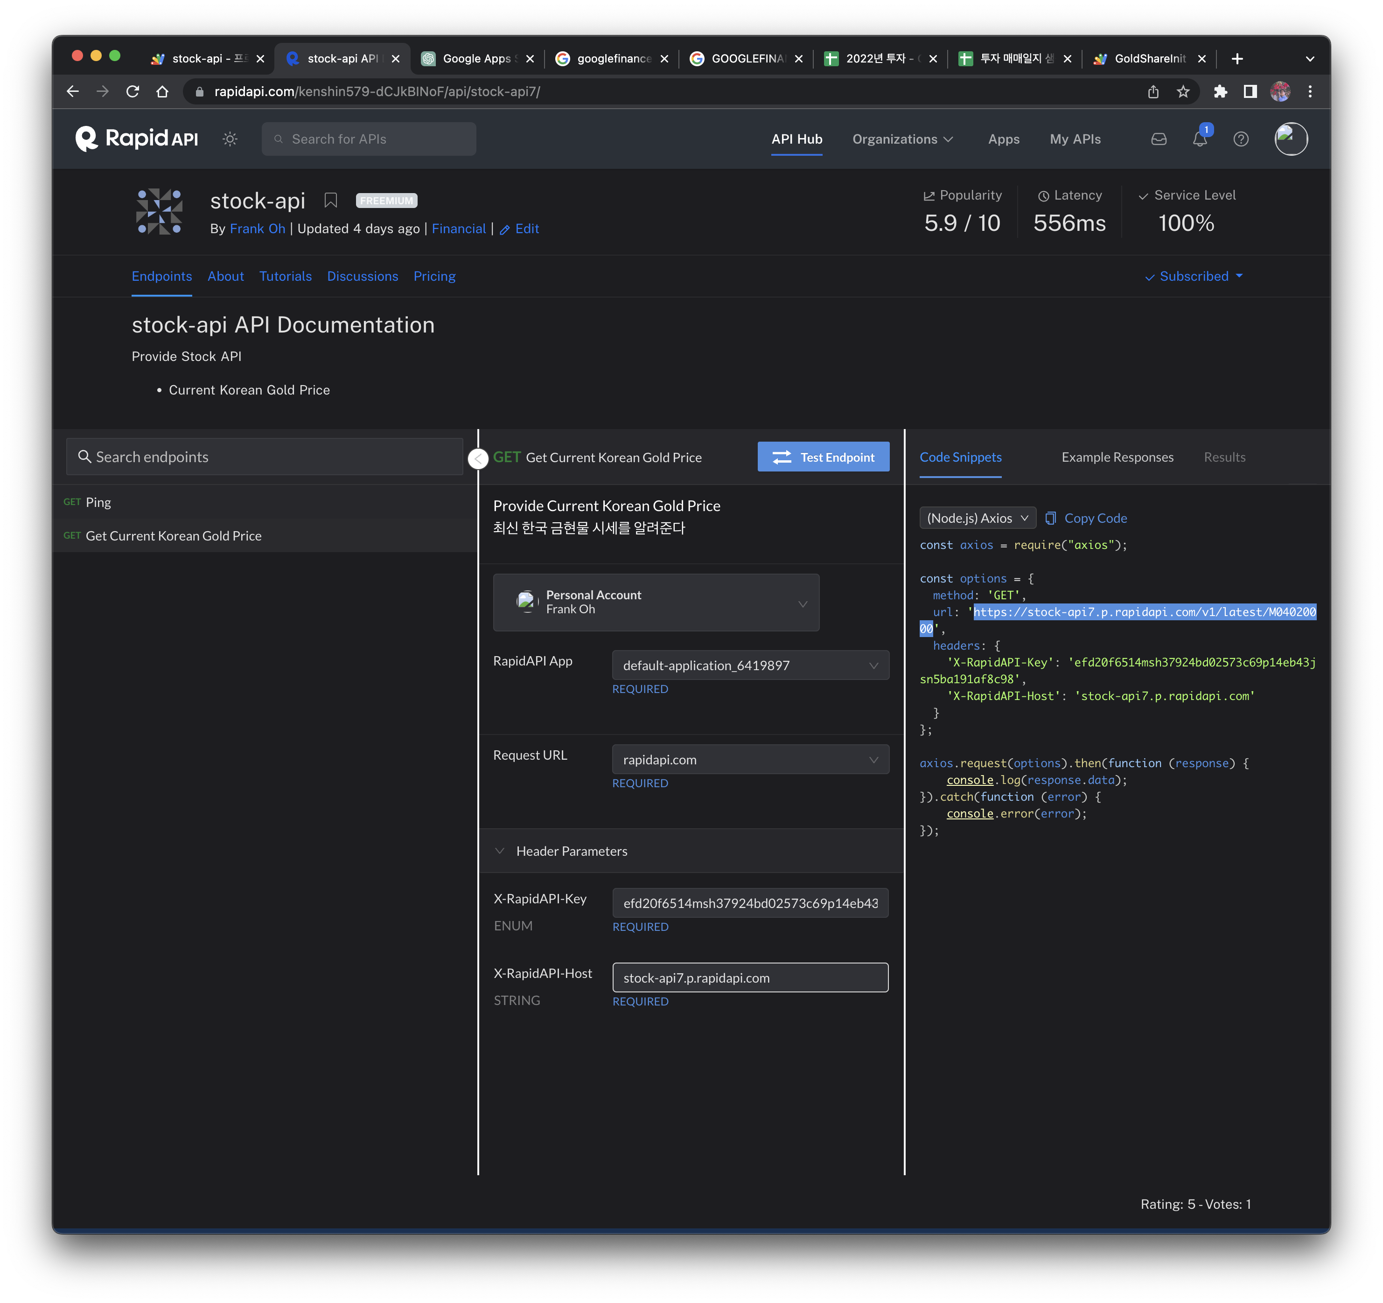Open the Subscribed dropdown

click(x=1194, y=276)
